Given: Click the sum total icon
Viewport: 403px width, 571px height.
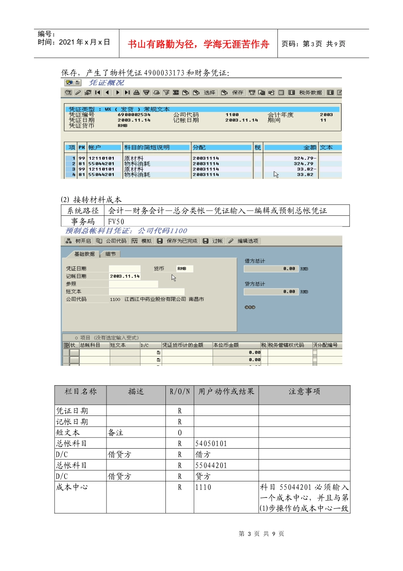Looking at the screenshot, I should pyautogui.click(x=176, y=93).
